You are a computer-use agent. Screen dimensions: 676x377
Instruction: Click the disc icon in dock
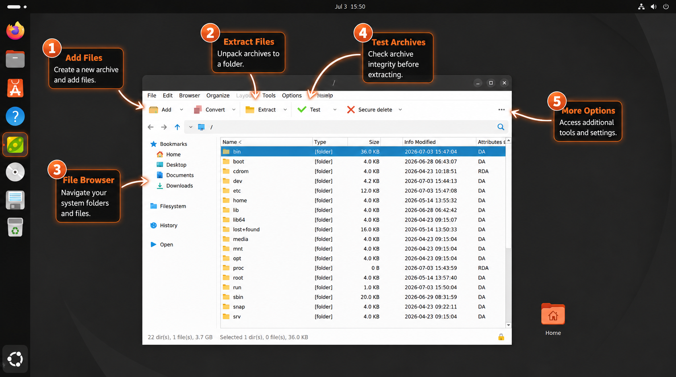(15, 172)
